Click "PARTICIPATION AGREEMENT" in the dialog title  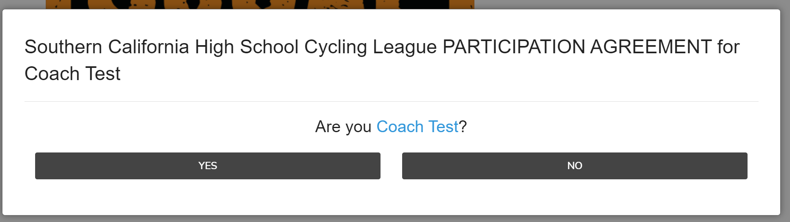(x=577, y=47)
